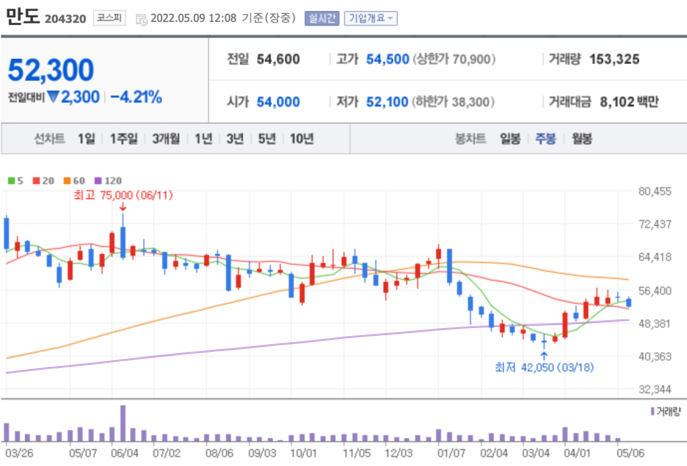Click the red 20-period moving average swatch
This screenshot has height=466, width=687.
37,181
